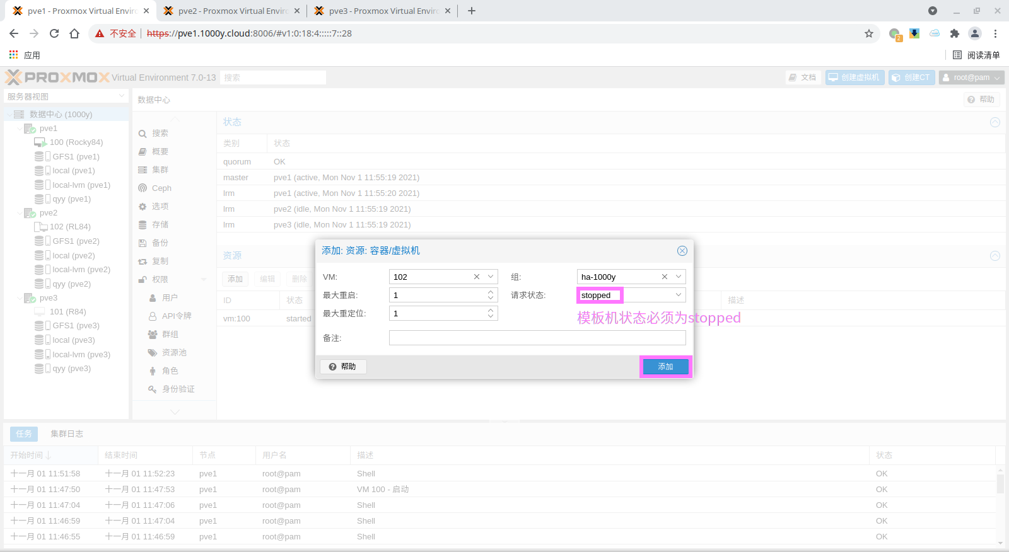Click the Apps grid shortcut icon
This screenshot has height=552, width=1009.
[x=14, y=55]
